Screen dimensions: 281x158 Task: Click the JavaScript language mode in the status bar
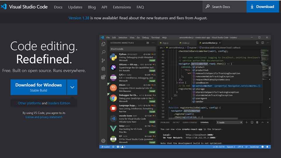click(254, 147)
